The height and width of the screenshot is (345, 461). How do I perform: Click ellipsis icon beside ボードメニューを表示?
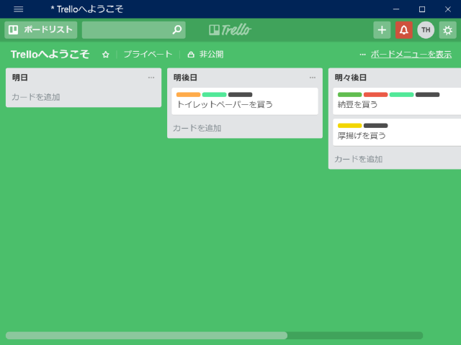point(362,55)
